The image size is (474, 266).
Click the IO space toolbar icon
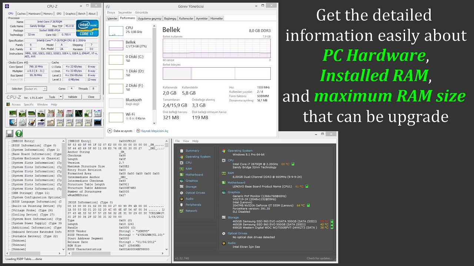click(x=51, y=113)
